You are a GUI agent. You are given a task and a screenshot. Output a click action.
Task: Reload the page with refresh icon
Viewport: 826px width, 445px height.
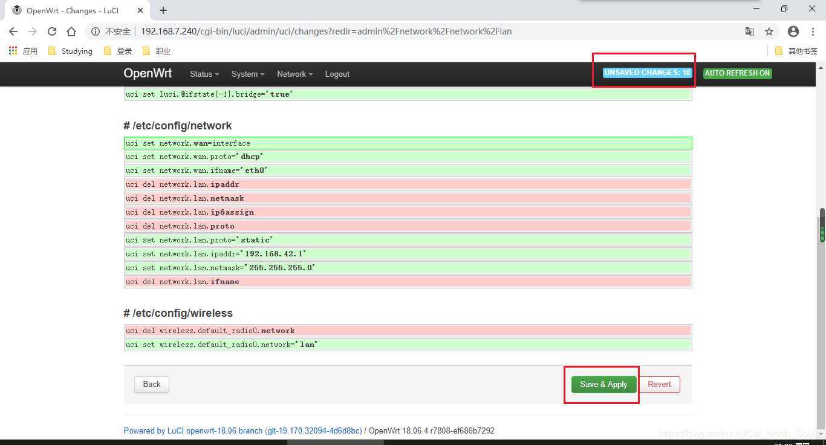[52, 31]
